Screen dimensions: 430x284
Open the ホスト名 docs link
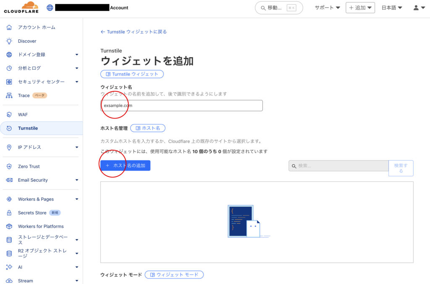point(148,128)
